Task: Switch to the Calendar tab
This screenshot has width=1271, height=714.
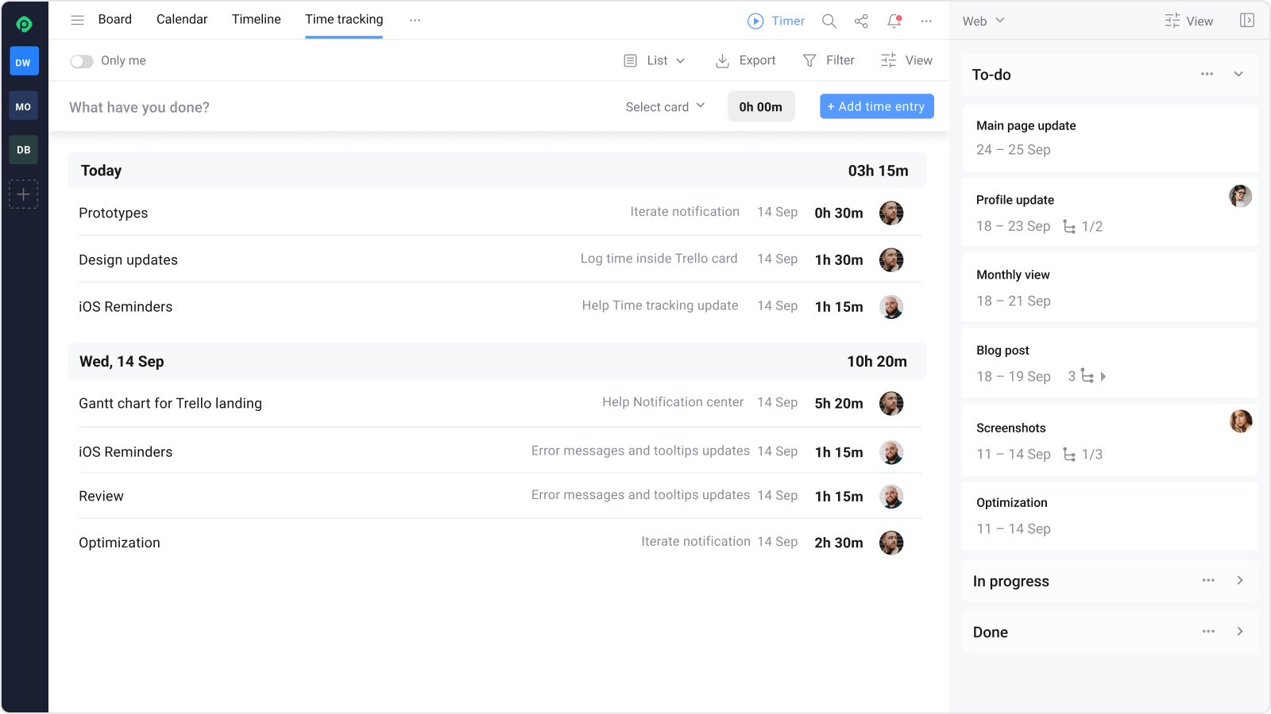Action: 181,19
